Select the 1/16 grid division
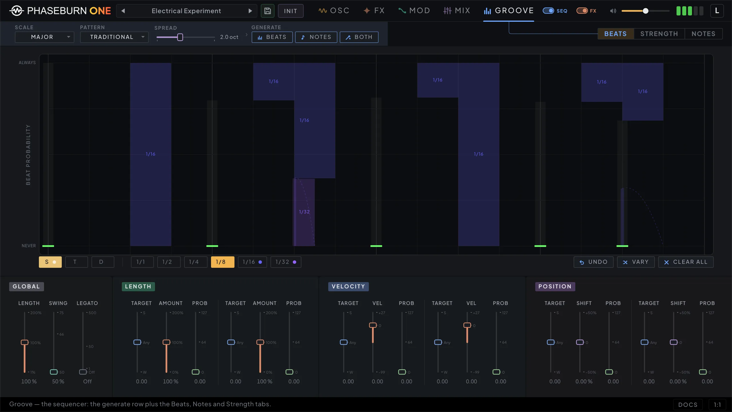This screenshot has height=412, width=732. click(x=252, y=262)
